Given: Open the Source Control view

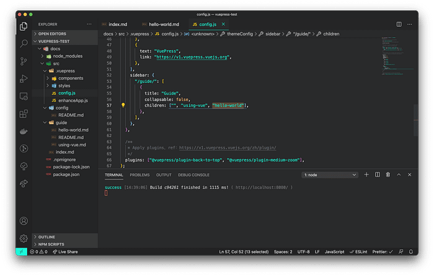Looking at the screenshot, I should (24, 61).
